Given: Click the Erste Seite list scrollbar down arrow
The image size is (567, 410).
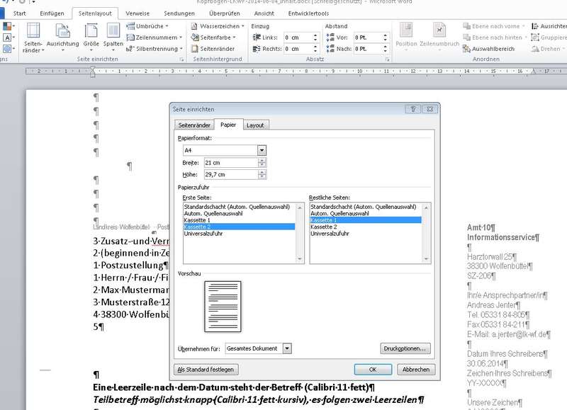Looking at the screenshot, I should pos(299,259).
